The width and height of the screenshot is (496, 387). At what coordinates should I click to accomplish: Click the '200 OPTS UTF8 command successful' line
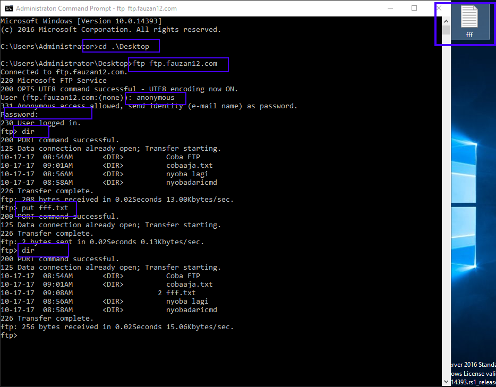119,89
